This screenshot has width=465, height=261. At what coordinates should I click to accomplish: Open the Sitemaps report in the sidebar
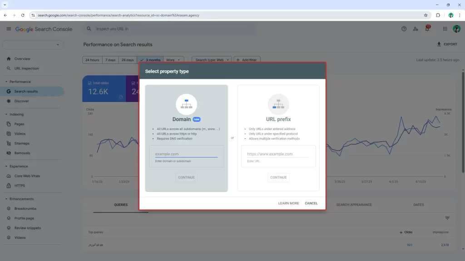point(22,143)
